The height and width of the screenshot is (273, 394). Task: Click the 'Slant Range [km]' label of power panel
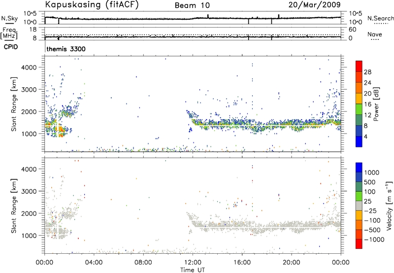pos(14,104)
